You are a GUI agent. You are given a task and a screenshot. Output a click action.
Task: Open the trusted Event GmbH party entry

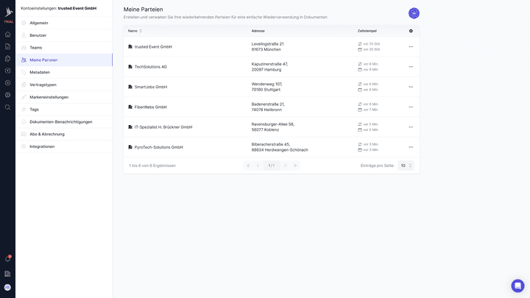[x=153, y=47]
